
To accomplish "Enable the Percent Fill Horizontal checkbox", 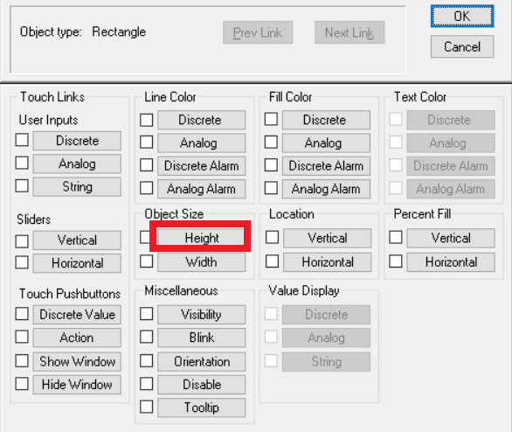I will (x=396, y=261).
